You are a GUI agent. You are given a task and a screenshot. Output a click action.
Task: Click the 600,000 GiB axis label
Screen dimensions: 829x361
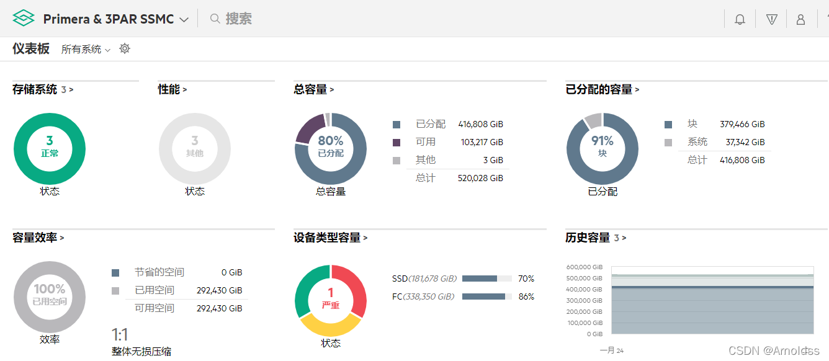pyautogui.click(x=584, y=267)
